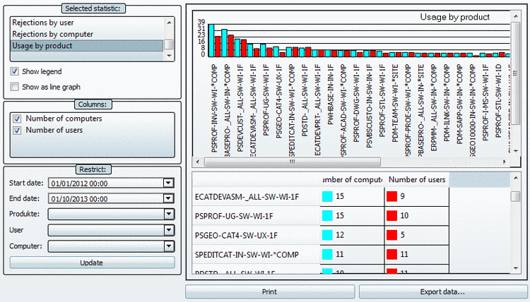530x302 pixels.
Task: Click red swatch in PSPROF-UG row
Action: [391, 216]
